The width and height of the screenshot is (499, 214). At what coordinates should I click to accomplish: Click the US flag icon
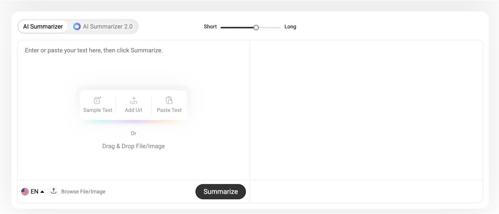[x=25, y=192]
